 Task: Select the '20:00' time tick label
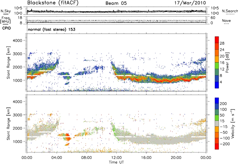176,158
